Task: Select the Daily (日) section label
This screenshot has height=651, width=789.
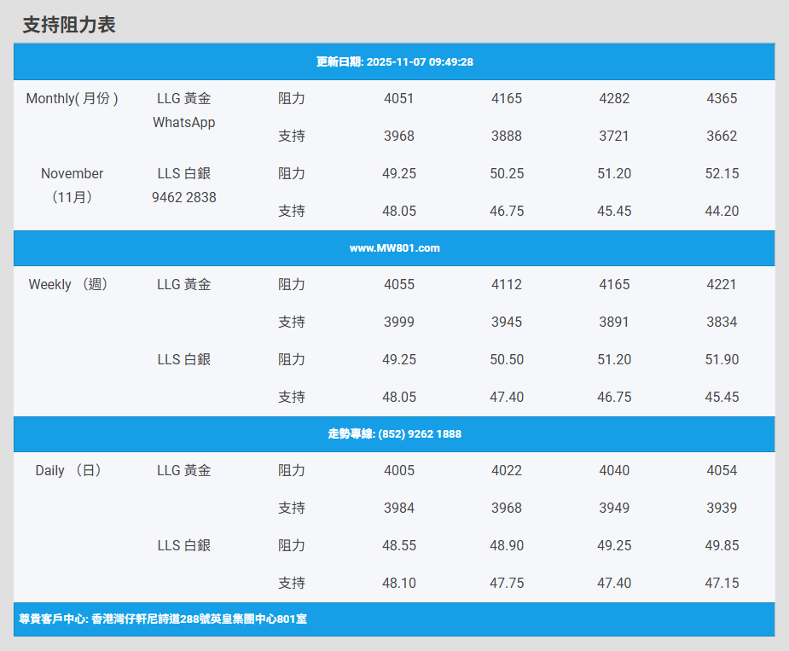Action: click(68, 470)
